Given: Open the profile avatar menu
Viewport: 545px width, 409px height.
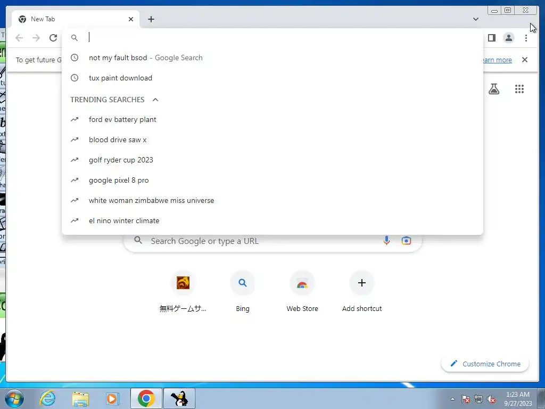Looking at the screenshot, I should tap(508, 38).
